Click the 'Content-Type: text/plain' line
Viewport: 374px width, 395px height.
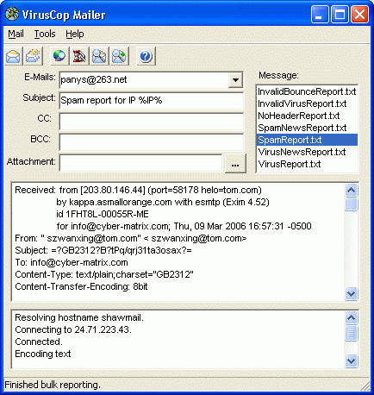pos(104,274)
